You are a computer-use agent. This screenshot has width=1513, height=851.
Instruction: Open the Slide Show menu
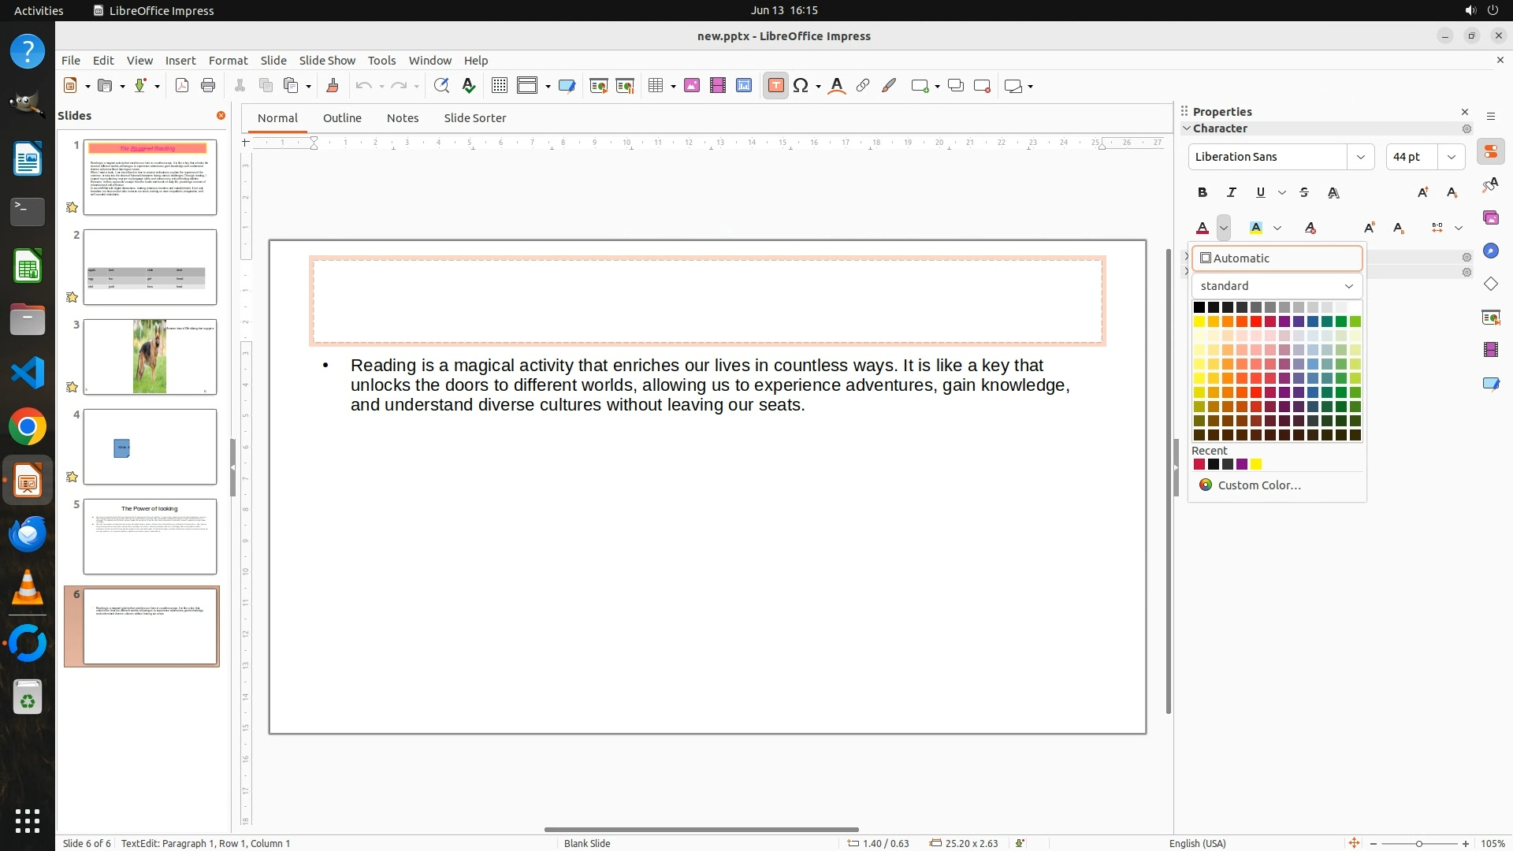(327, 60)
